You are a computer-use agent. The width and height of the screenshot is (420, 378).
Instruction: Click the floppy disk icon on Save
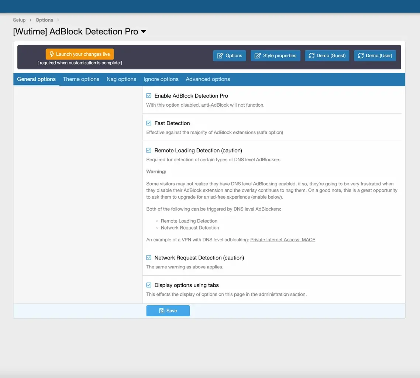(162, 311)
